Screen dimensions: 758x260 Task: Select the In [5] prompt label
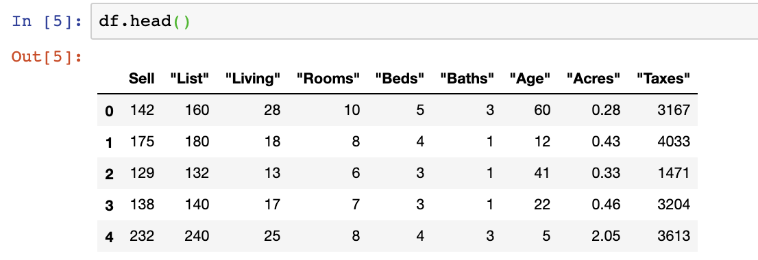(47, 22)
